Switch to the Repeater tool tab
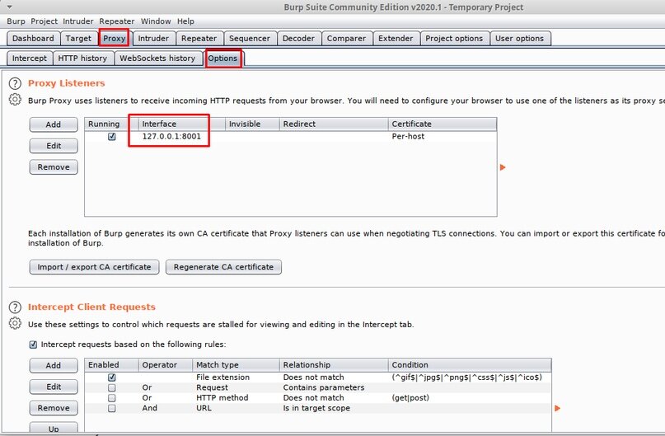665x436 pixels. coord(199,38)
